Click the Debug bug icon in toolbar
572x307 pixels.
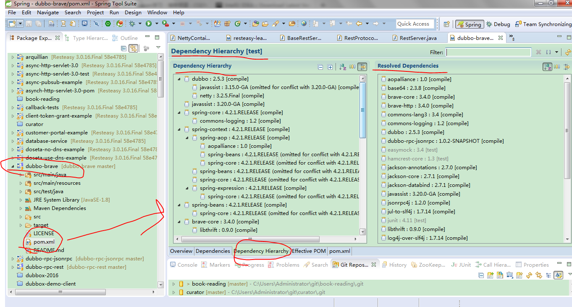click(x=132, y=24)
